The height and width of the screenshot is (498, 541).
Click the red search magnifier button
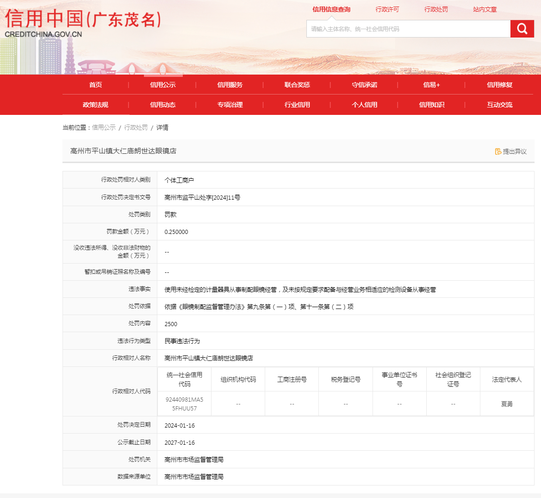(x=522, y=29)
